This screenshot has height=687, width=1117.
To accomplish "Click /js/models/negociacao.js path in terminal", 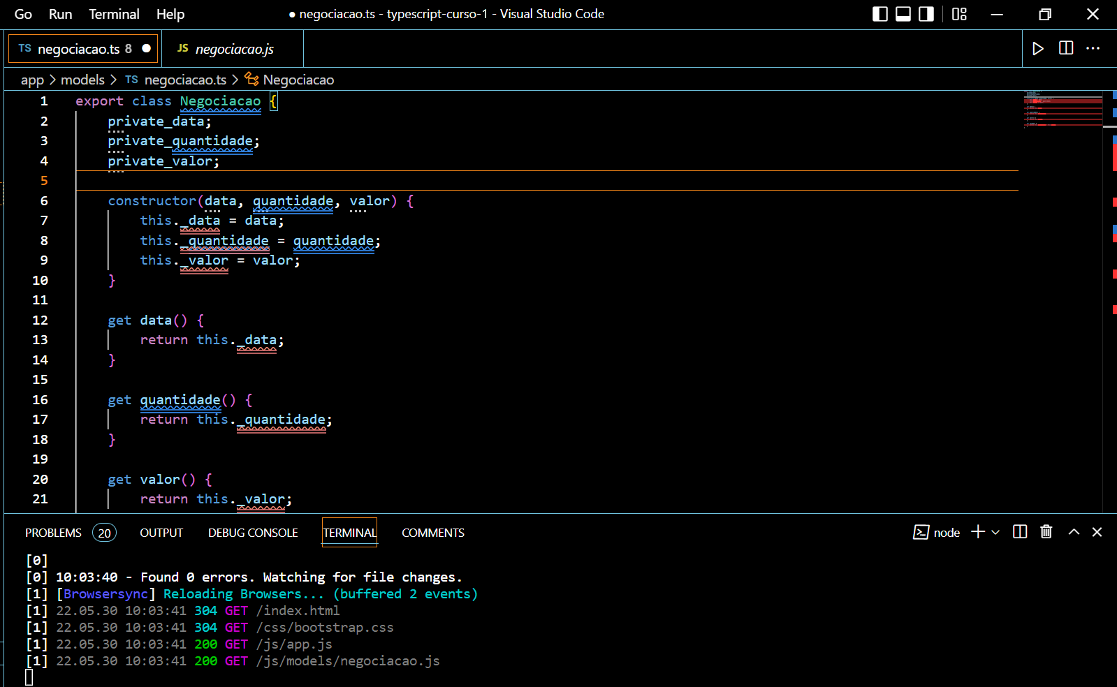I will [x=348, y=661].
